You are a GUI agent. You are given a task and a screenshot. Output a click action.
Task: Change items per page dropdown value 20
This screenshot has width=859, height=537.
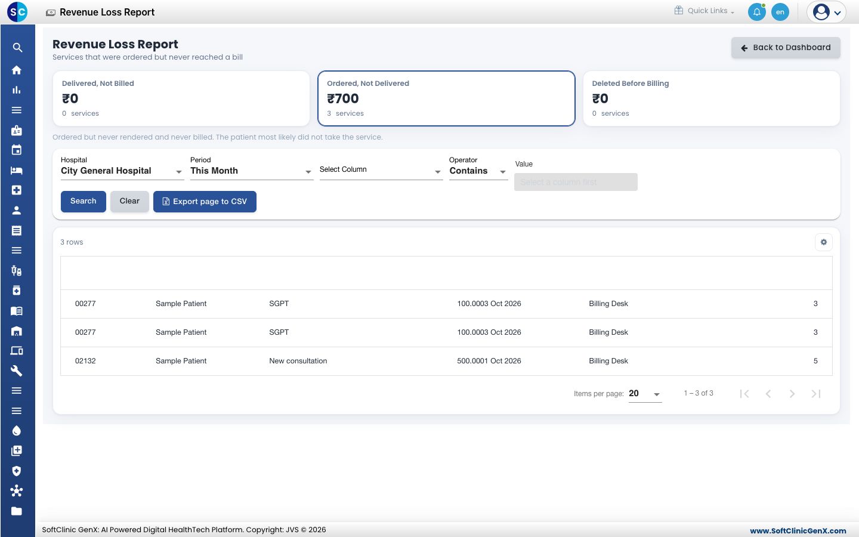point(645,394)
